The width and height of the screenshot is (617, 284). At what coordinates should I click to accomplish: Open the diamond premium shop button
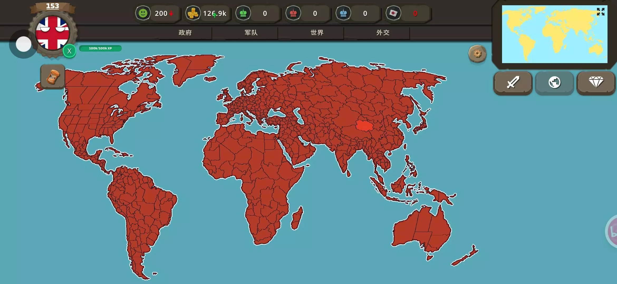coord(596,83)
